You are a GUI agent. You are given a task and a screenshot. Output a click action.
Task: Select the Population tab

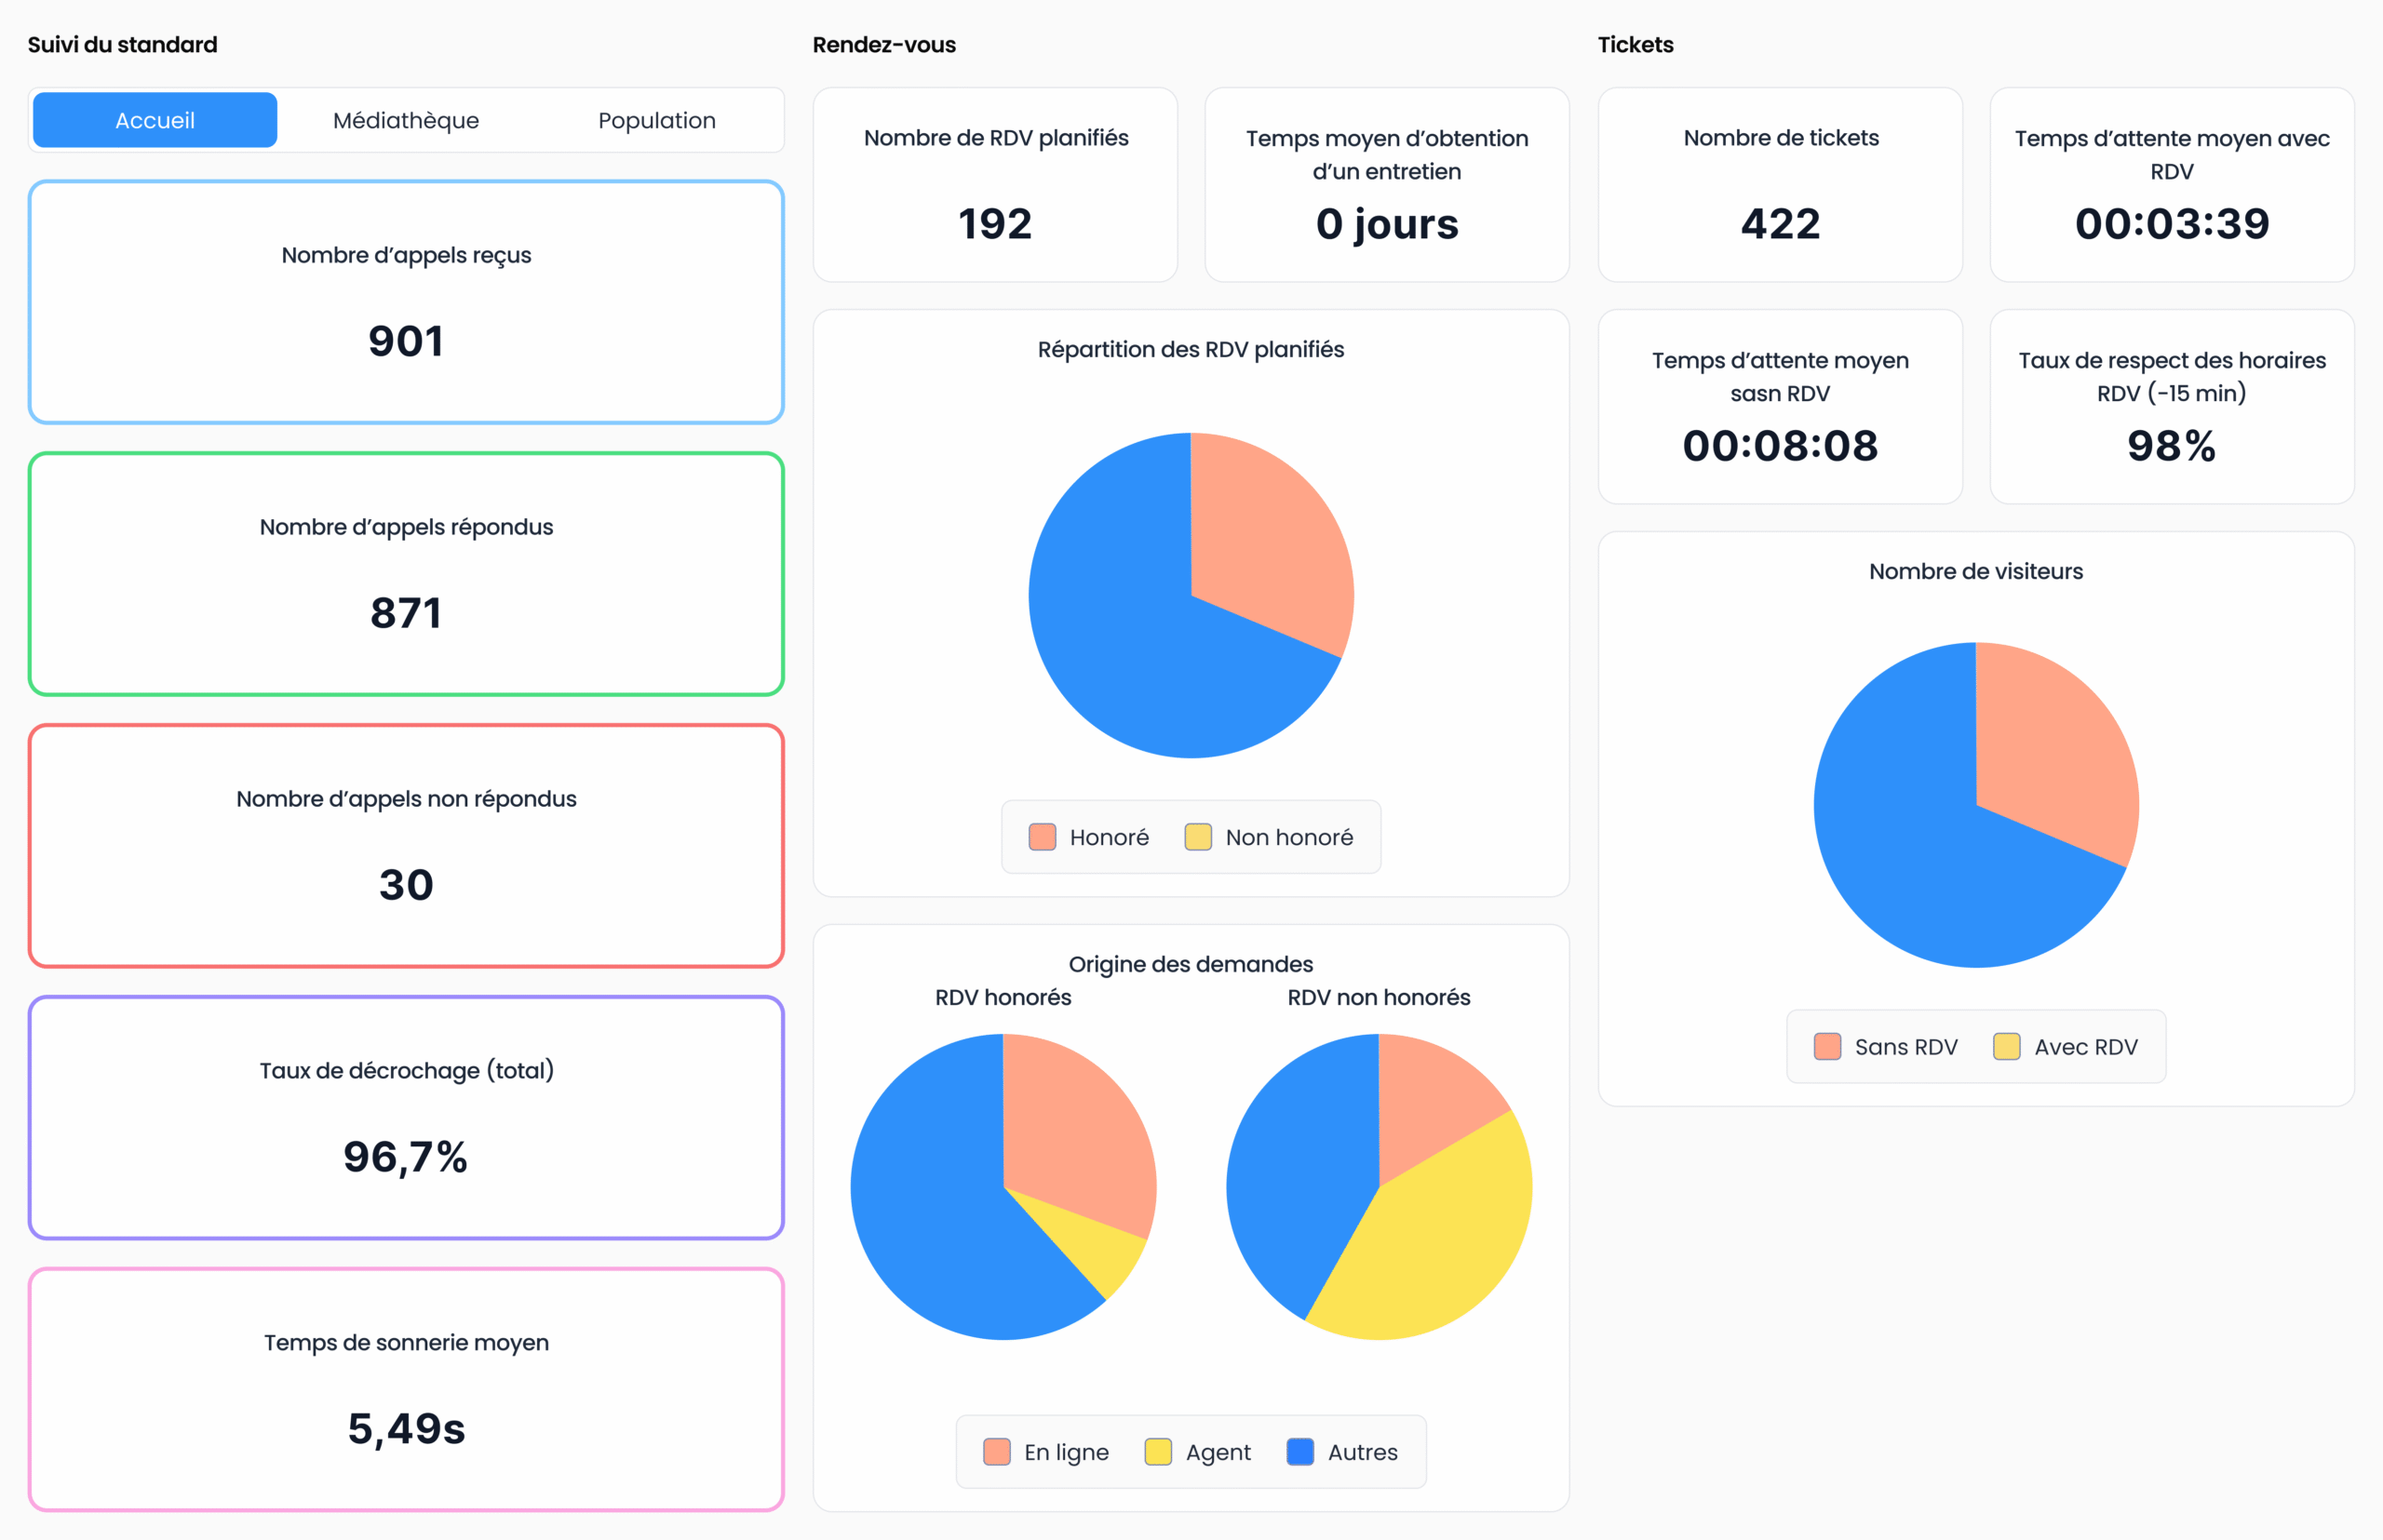[x=656, y=120]
